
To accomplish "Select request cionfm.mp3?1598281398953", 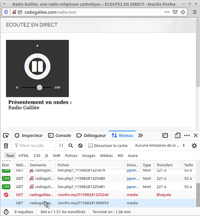I will (x=98, y=203).
